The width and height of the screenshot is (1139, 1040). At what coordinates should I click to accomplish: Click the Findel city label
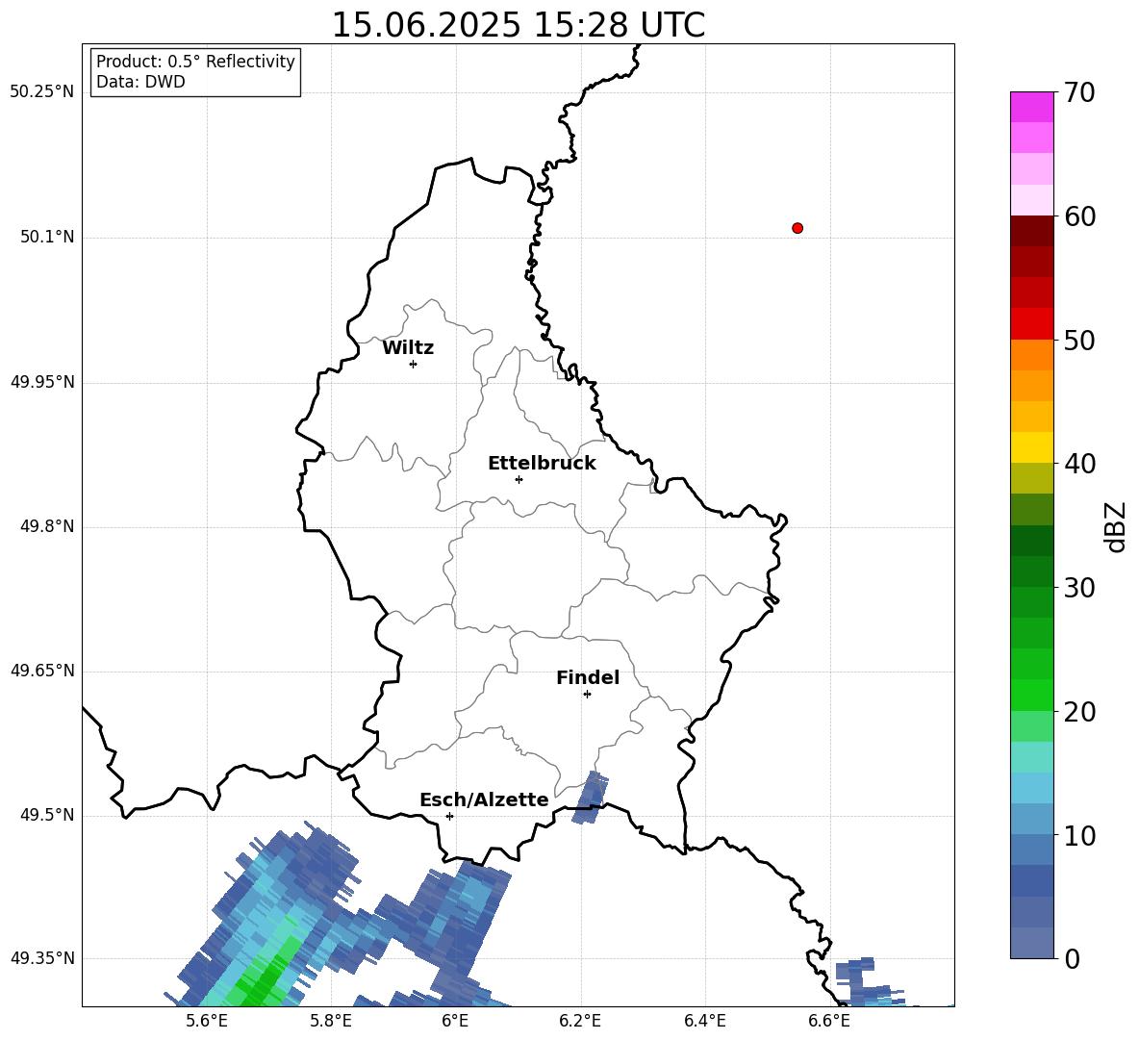click(588, 677)
